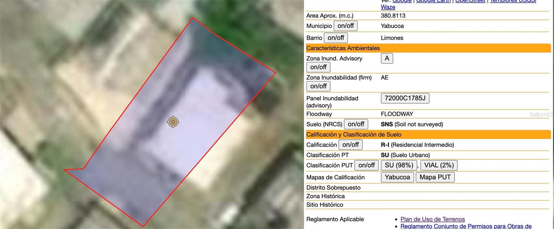Open flood panel 72000C1785J
This screenshot has width=554, height=229.
(405, 98)
